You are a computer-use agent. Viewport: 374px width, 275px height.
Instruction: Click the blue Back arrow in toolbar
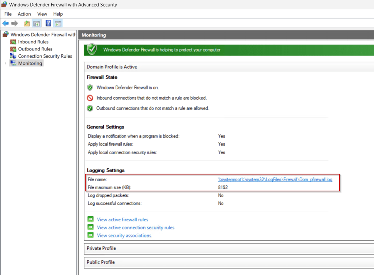tap(5, 23)
